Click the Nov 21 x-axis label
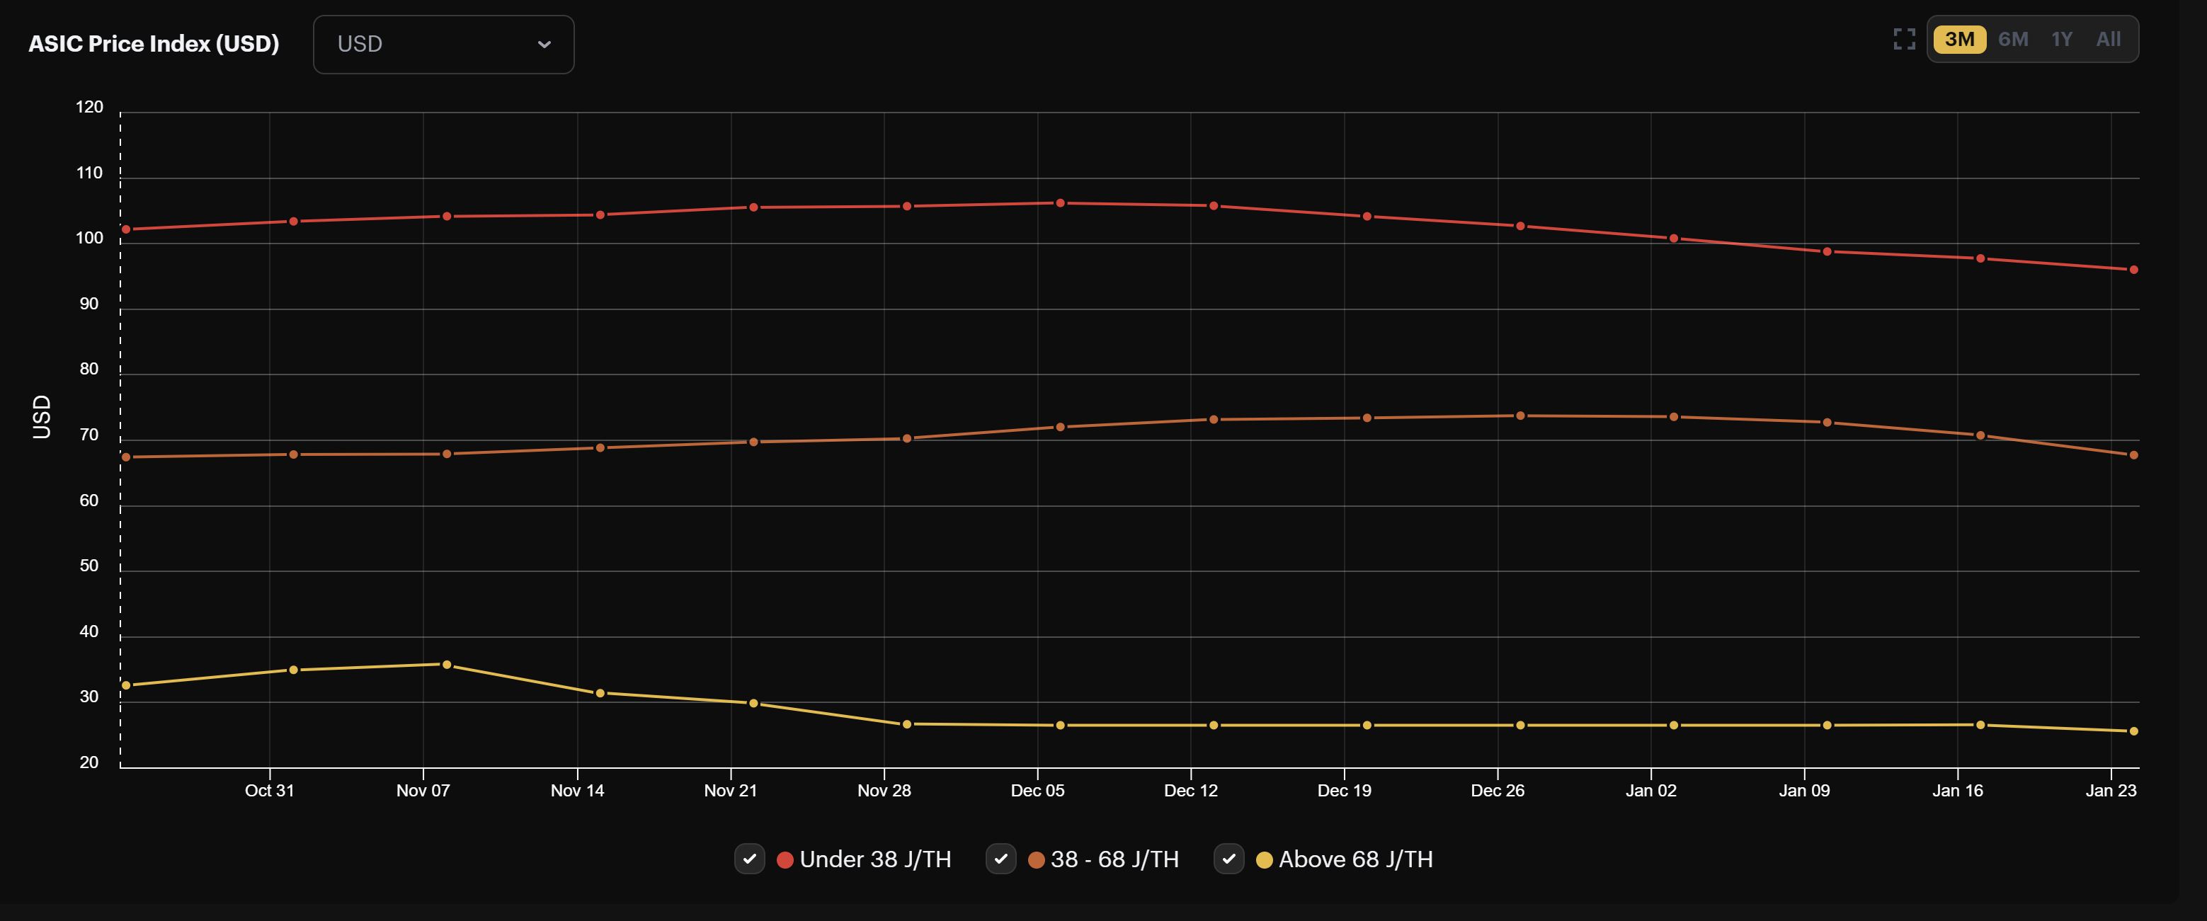The height and width of the screenshot is (921, 2207). (x=730, y=790)
